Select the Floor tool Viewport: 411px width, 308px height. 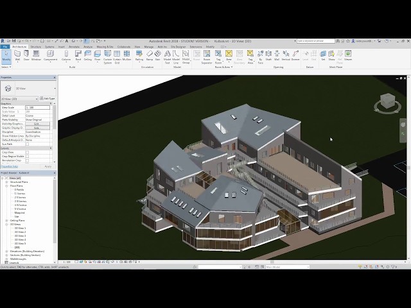97,56
